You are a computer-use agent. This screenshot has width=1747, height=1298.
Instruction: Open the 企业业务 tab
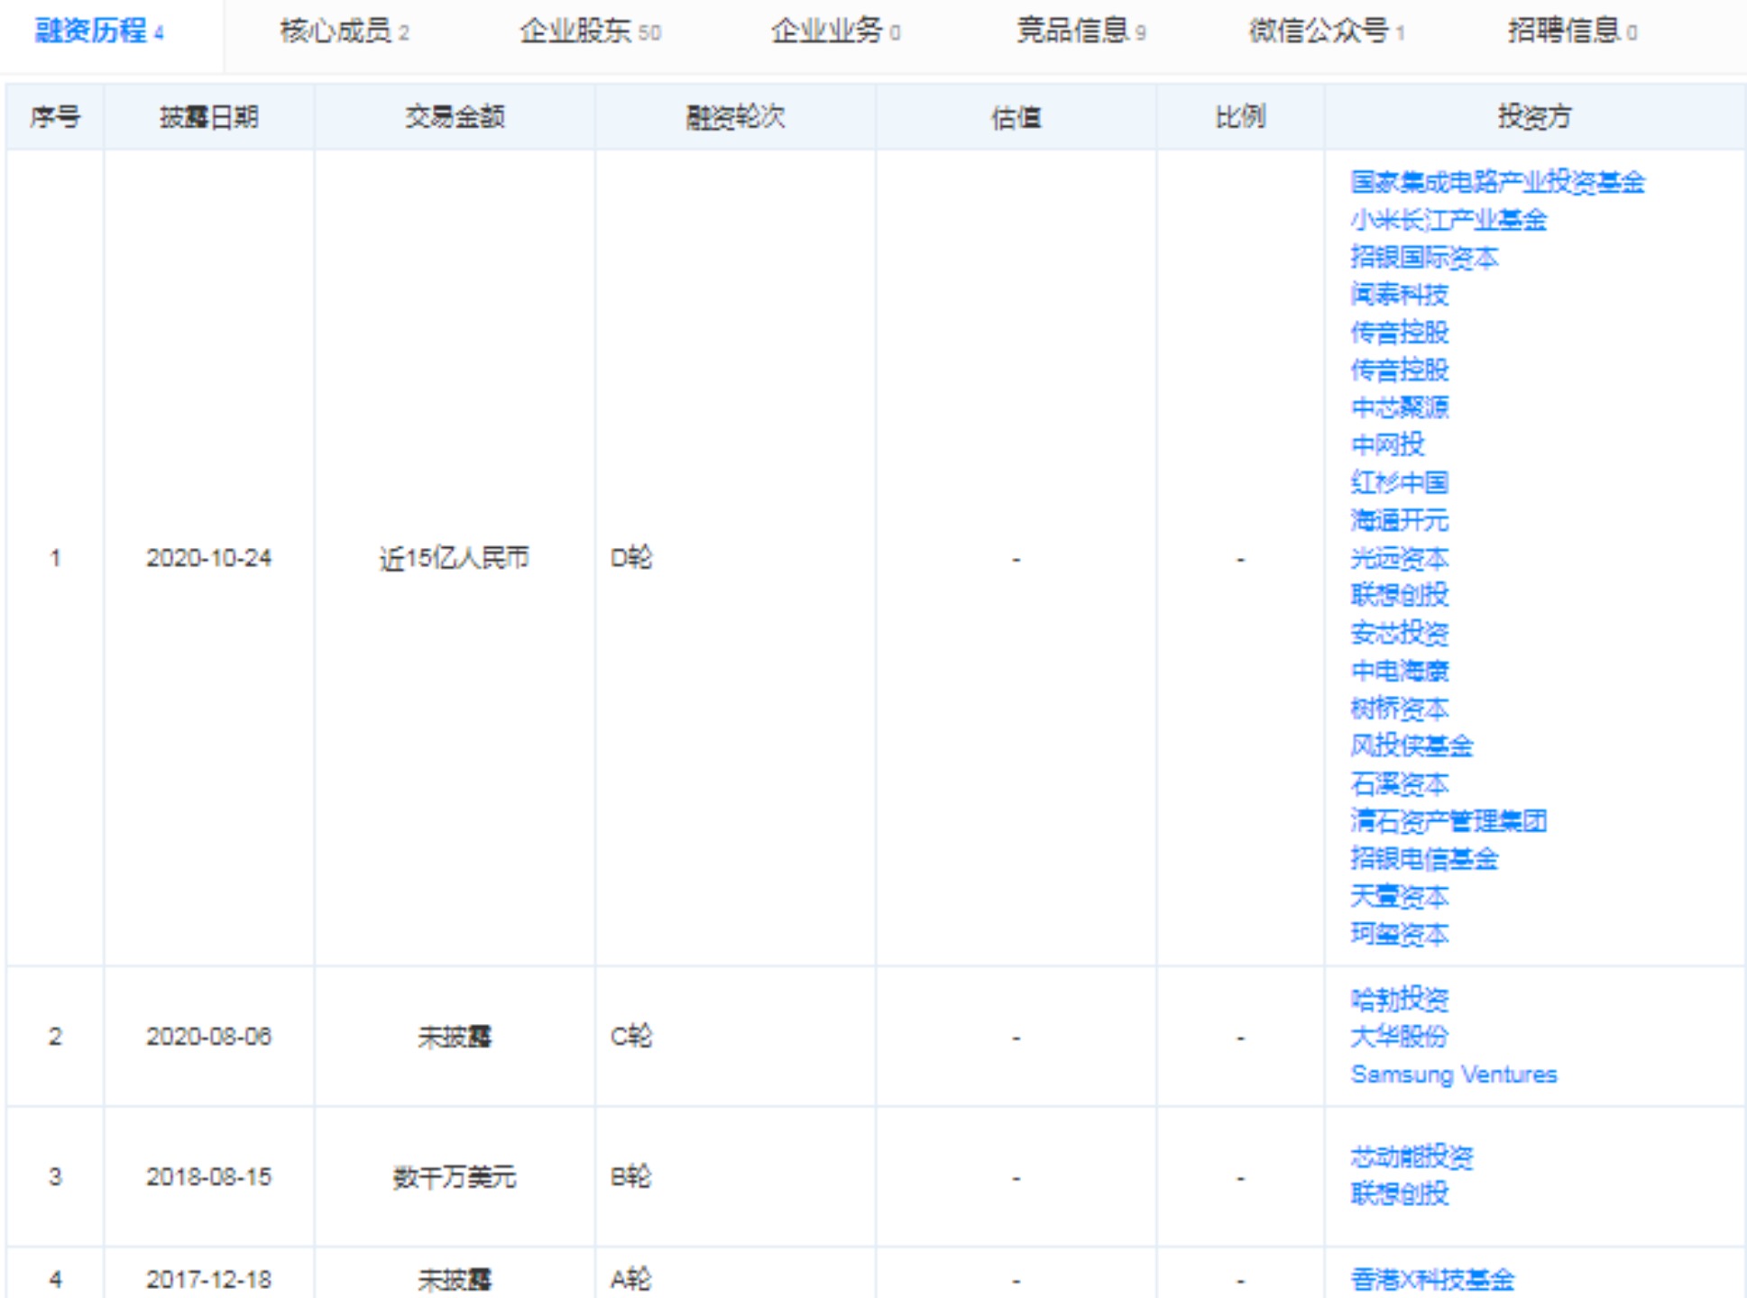(x=834, y=32)
